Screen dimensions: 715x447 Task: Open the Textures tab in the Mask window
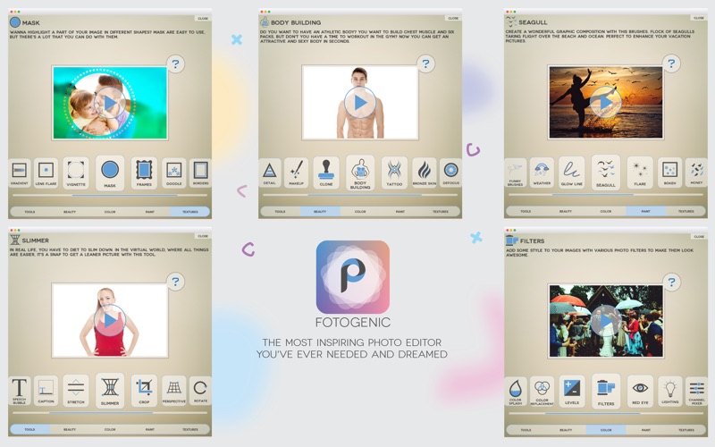coord(190,212)
